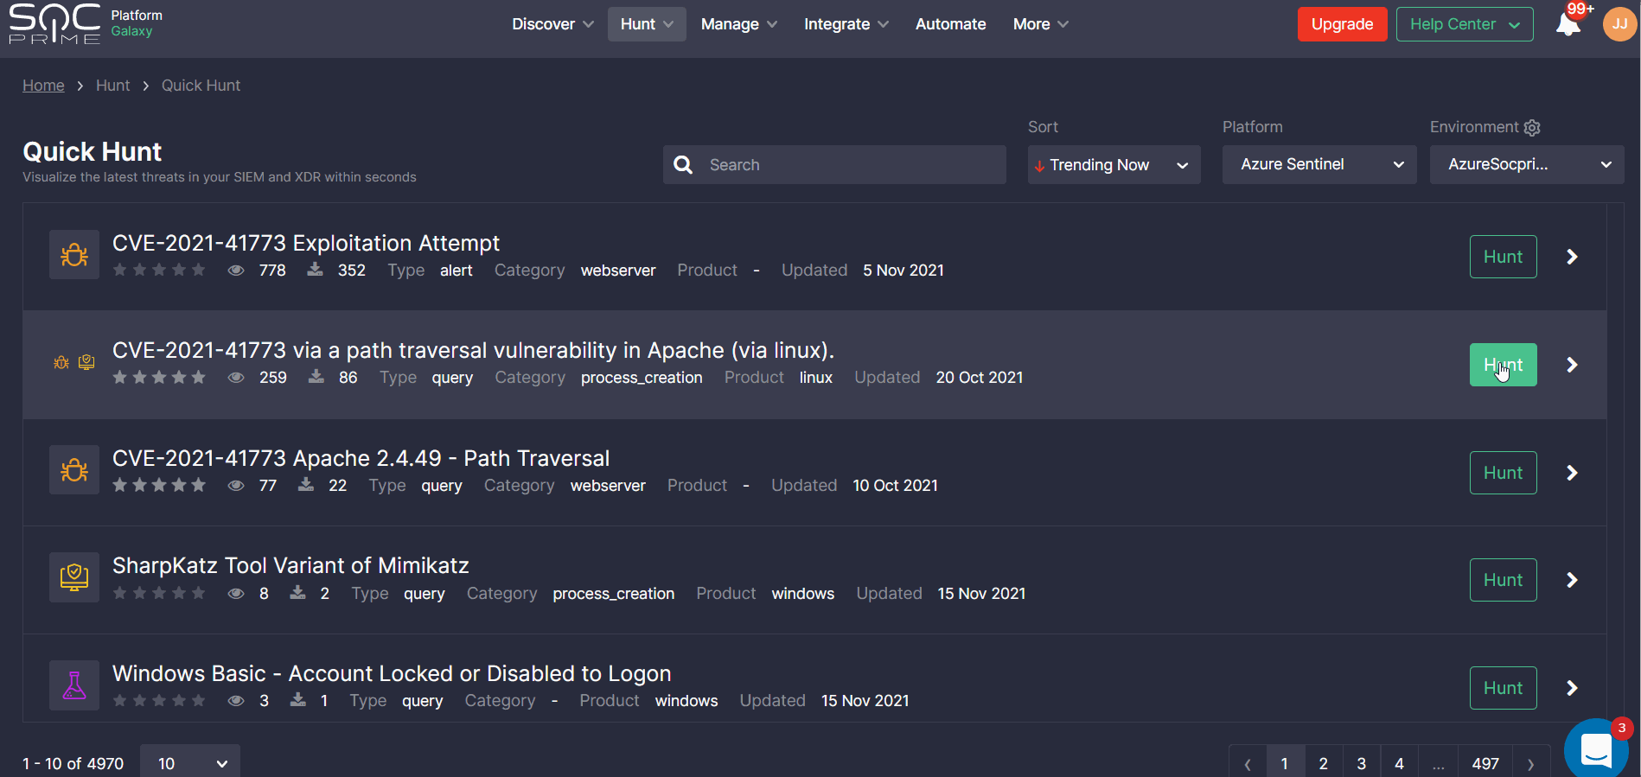Open the Discover menu
This screenshot has height=777, width=1641.
pyautogui.click(x=552, y=24)
